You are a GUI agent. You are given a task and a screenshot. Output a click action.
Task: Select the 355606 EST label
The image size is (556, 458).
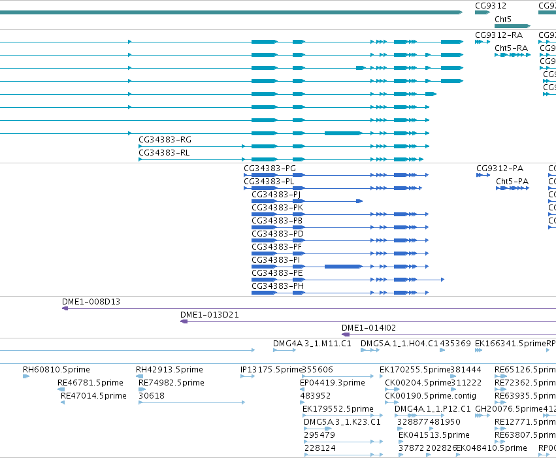click(318, 370)
